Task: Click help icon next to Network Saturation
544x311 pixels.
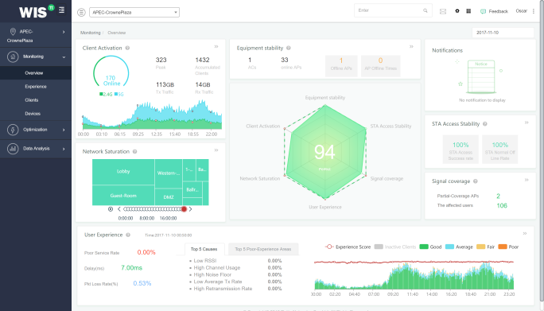Action: click(x=134, y=151)
